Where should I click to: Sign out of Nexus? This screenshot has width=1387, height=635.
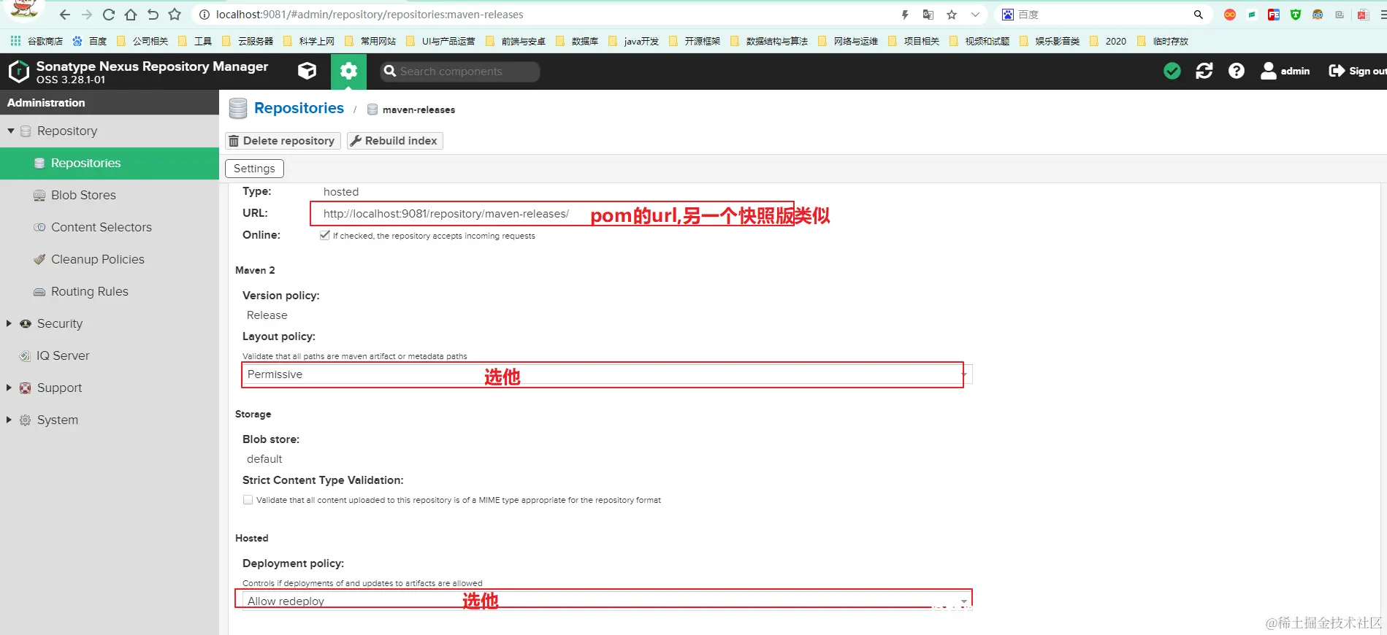click(x=1358, y=71)
